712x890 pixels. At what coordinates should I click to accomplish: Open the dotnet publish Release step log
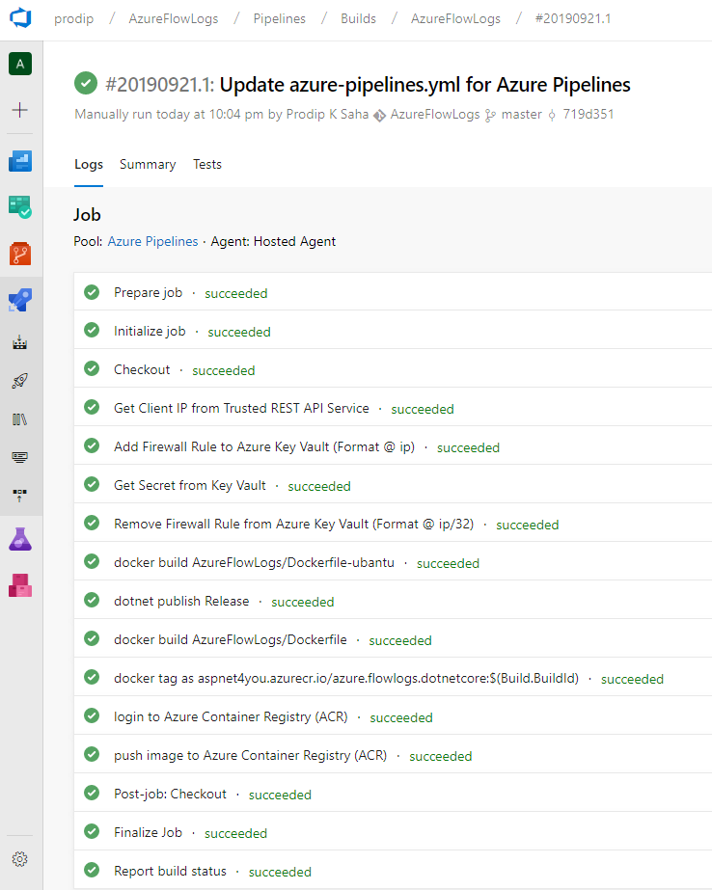point(393,600)
